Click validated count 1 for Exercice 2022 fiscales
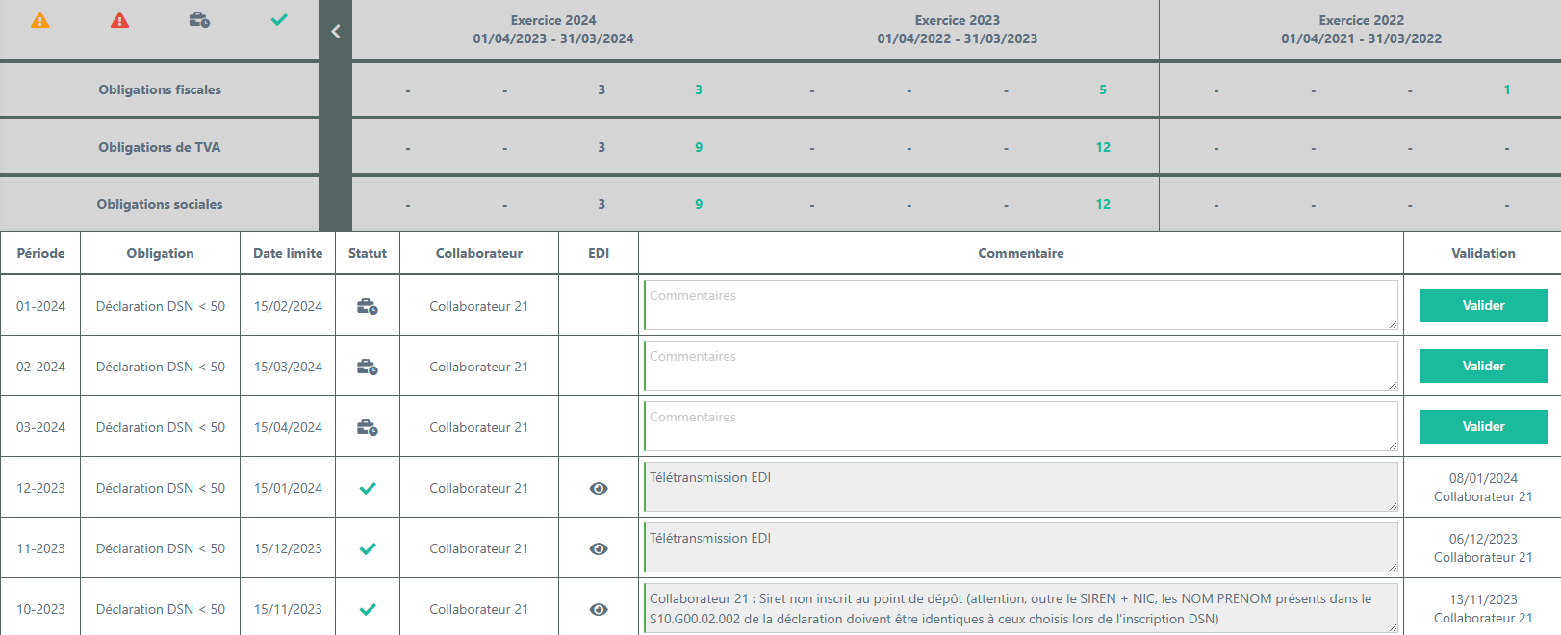Screen dimensions: 1561x635 (x=1507, y=89)
